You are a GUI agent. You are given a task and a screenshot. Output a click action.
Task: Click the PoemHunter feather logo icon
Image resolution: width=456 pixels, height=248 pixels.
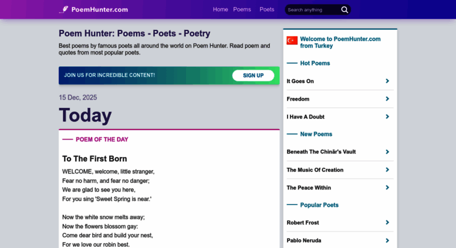click(63, 9)
